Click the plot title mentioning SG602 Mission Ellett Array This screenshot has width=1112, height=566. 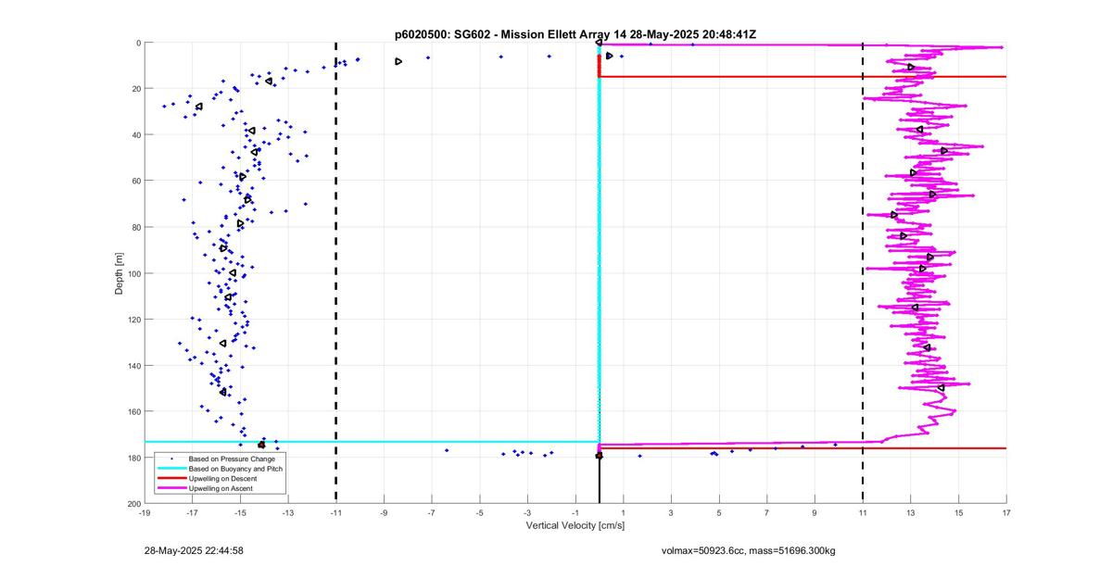coord(575,34)
